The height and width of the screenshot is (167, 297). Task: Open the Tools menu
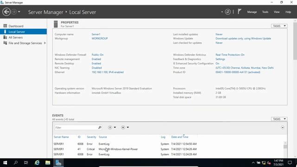265,12
